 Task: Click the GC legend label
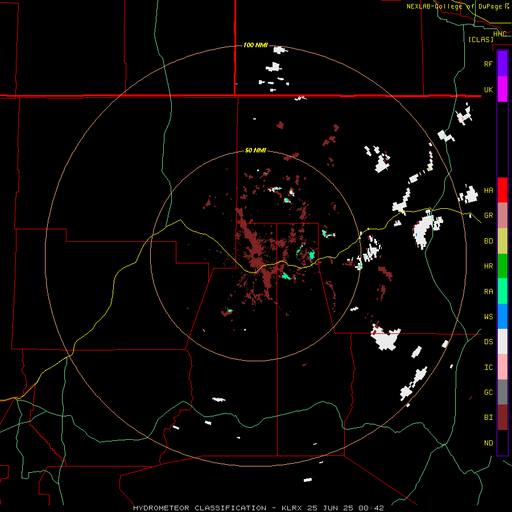(488, 393)
